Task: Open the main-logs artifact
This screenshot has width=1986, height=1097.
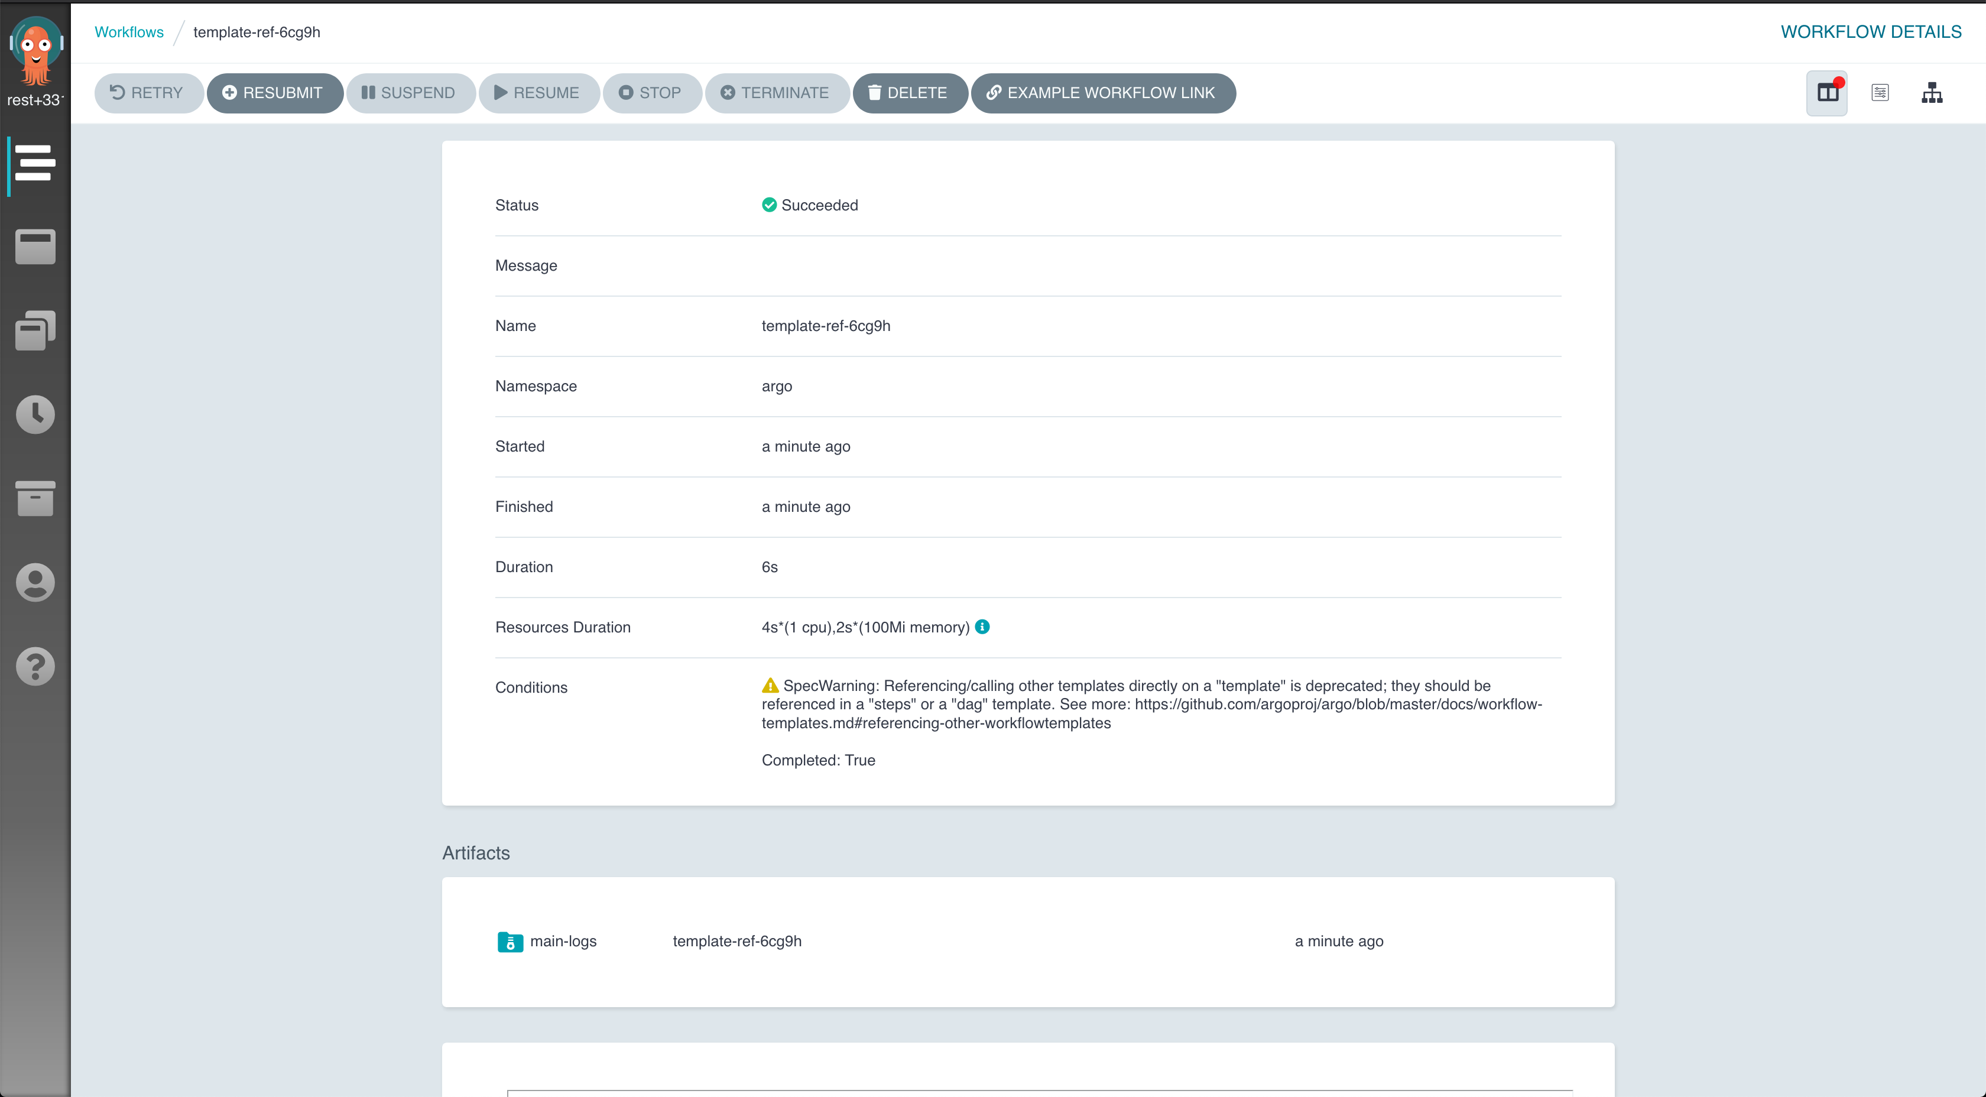Action: click(562, 942)
